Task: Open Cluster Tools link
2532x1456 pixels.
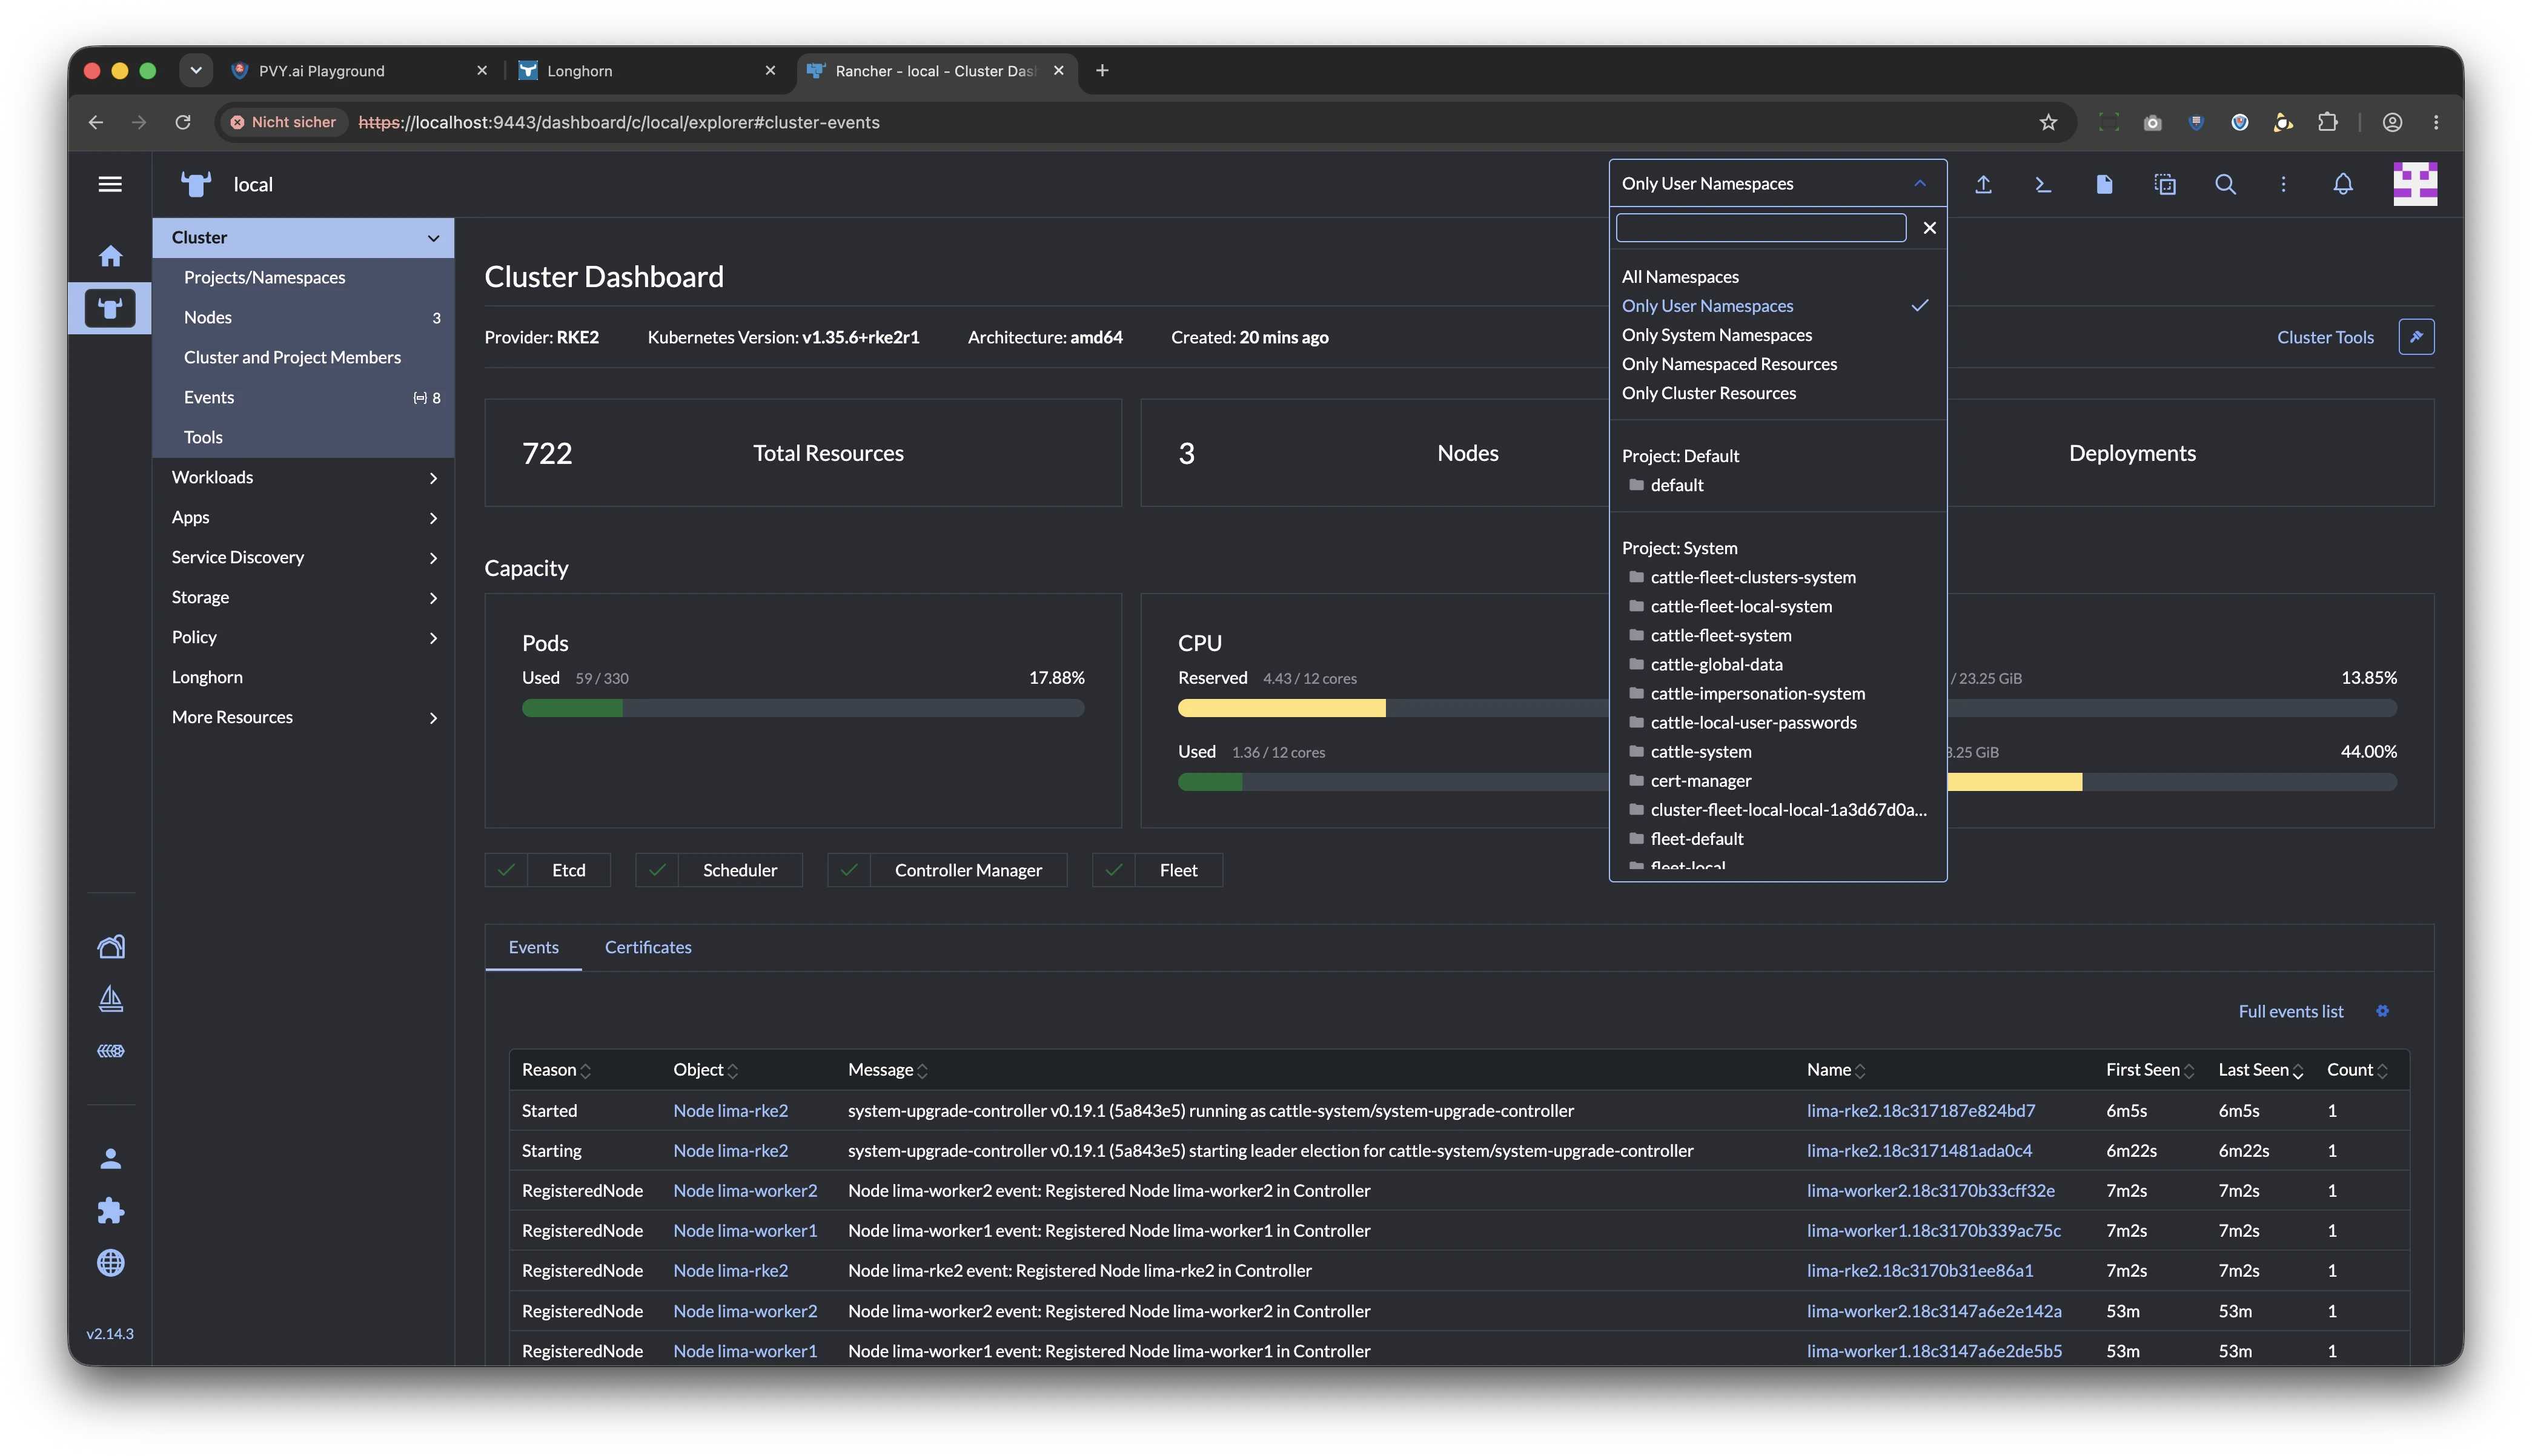Action: click(x=2325, y=337)
